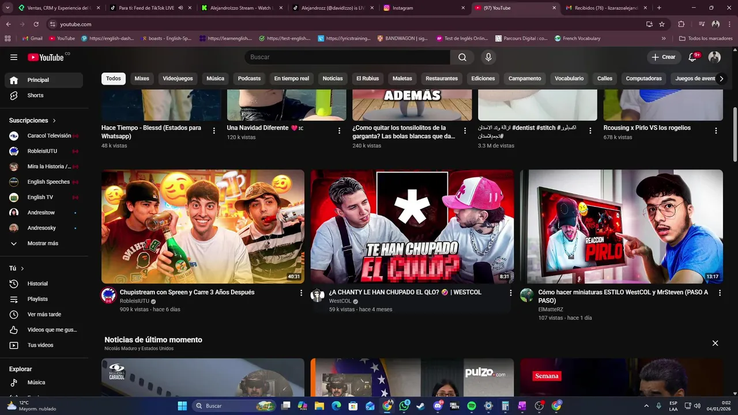Open Historial in the sidebar
Viewport: 738px width, 415px height.
tap(44, 284)
